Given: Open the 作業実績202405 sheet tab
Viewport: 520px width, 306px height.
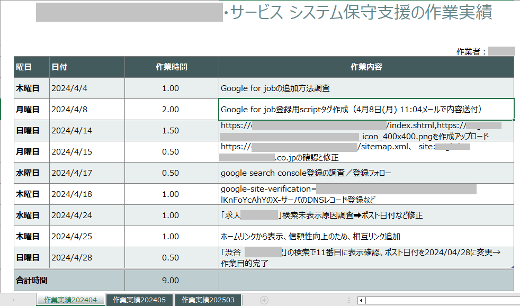Looking at the screenshot, I should click(139, 300).
